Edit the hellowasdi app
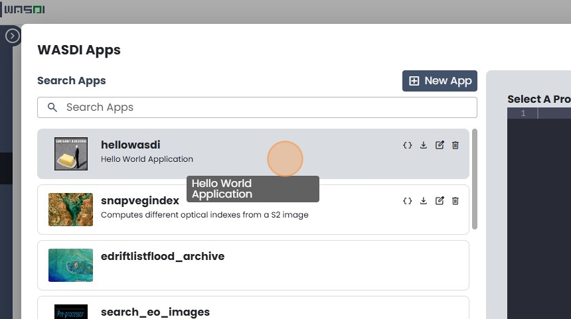Screen dimensions: 571x319 click(x=440, y=145)
